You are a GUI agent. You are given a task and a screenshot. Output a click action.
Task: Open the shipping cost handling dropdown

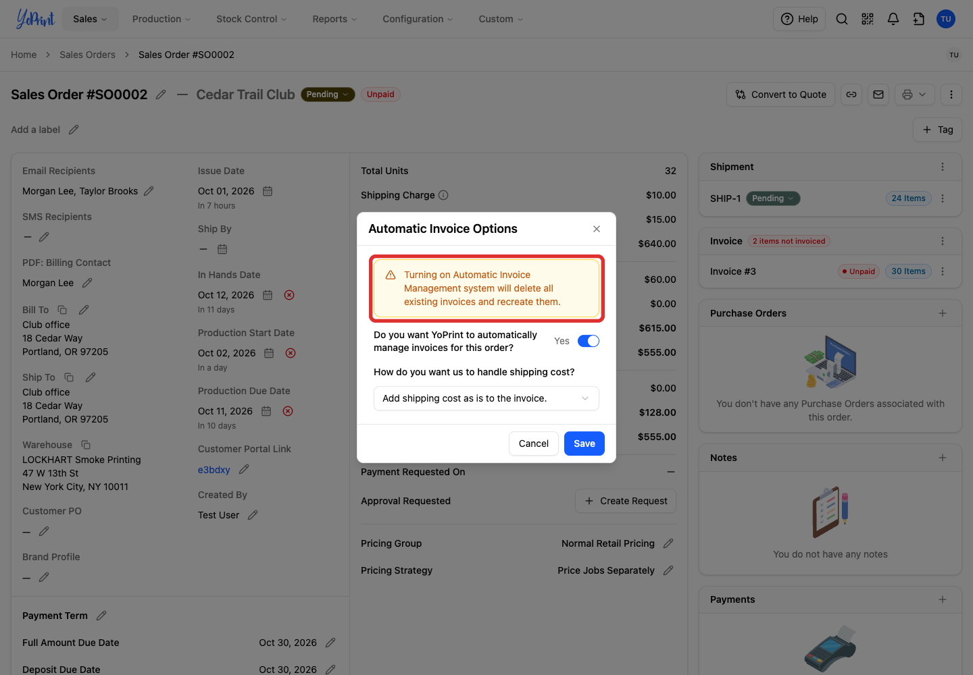pyautogui.click(x=487, y=398)
